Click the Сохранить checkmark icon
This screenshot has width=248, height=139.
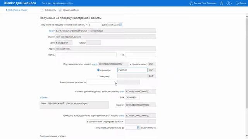click(x=42, y=10)
